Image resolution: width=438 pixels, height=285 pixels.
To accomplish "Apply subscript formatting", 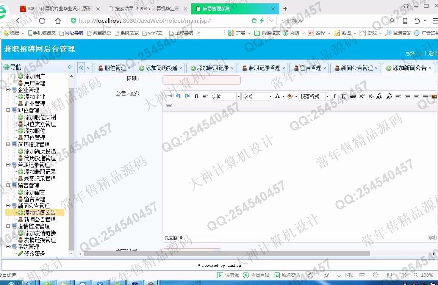I will pos(371,96).
